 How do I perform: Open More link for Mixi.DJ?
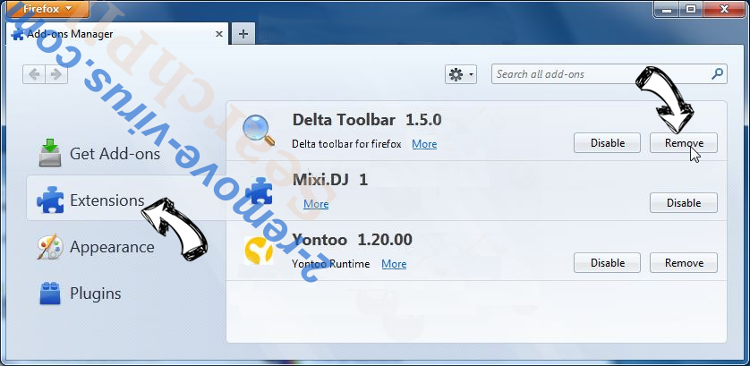coord(316,204)
